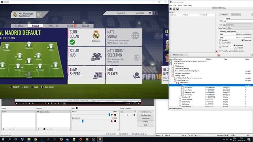Open source properties gear in Sources panel
The width and height of the screenshot is (253, 142).
[44, 129]
